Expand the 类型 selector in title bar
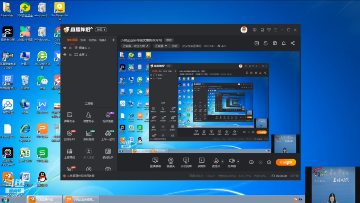Screen dimensions: 360x203 click(101, 30)
